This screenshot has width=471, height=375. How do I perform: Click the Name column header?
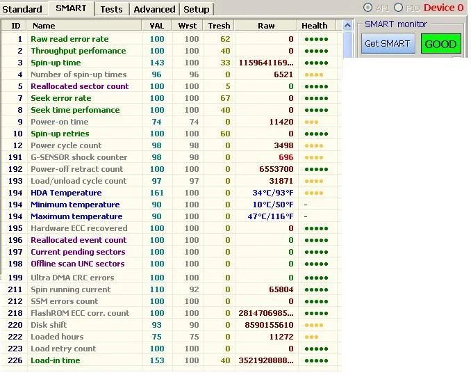tap(83, 26)
